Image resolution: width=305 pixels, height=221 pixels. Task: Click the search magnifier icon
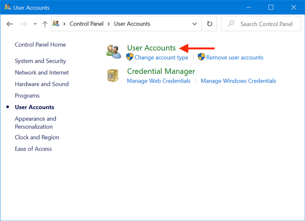coord(231,24)
